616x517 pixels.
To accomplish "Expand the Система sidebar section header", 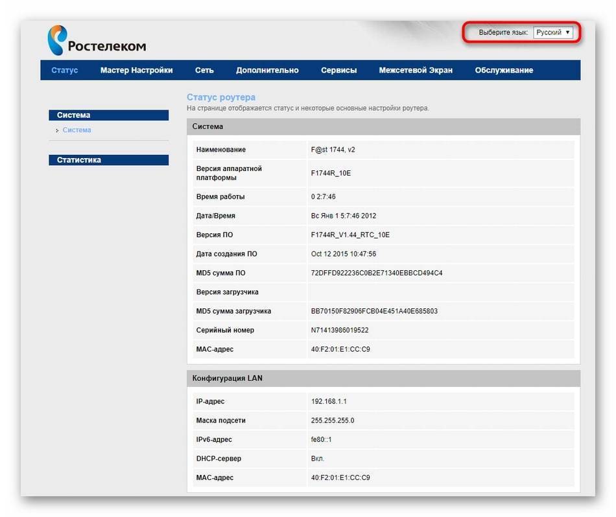I will pyautogui.click(x=108, y=115).
